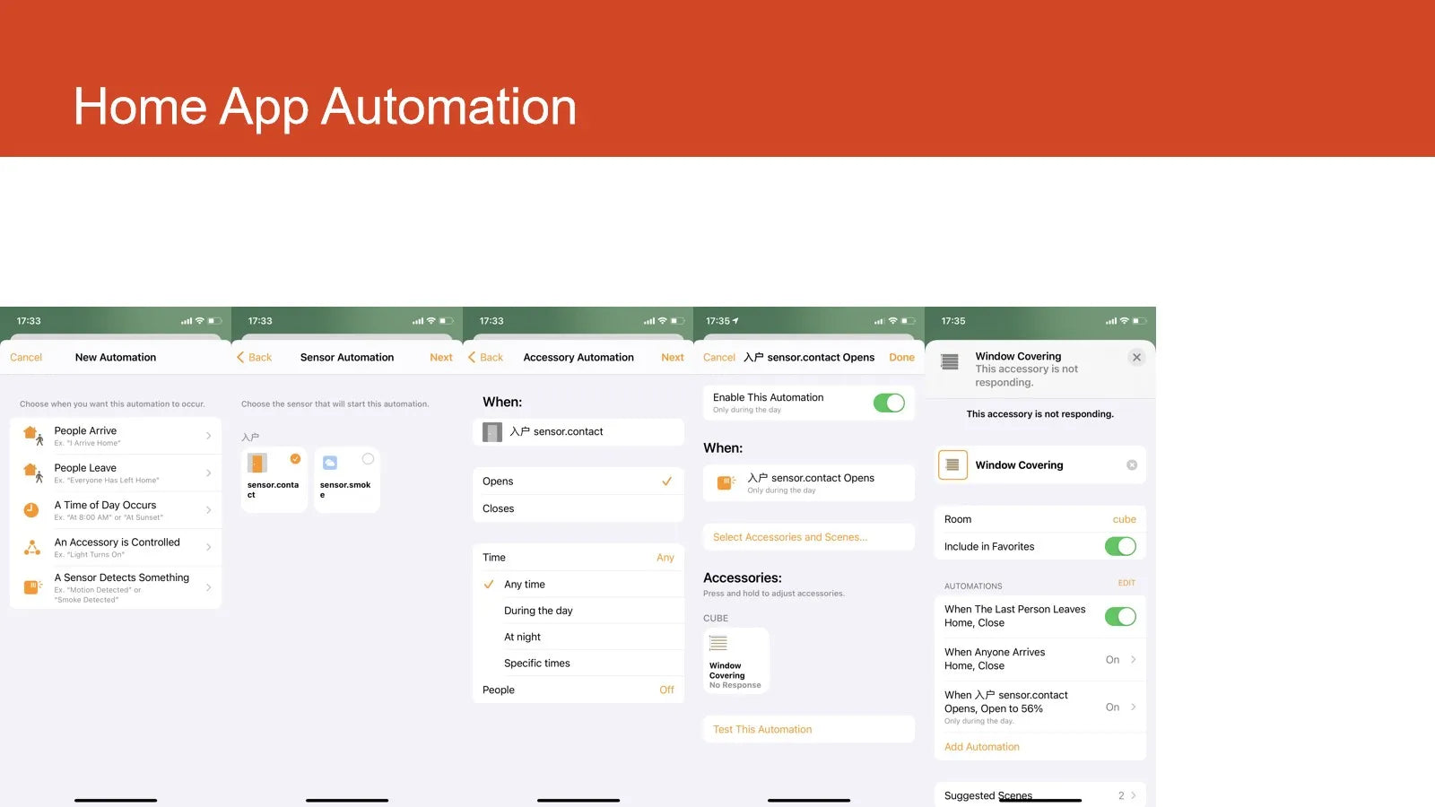Expand the People Leave option chevron

point(208,473)
